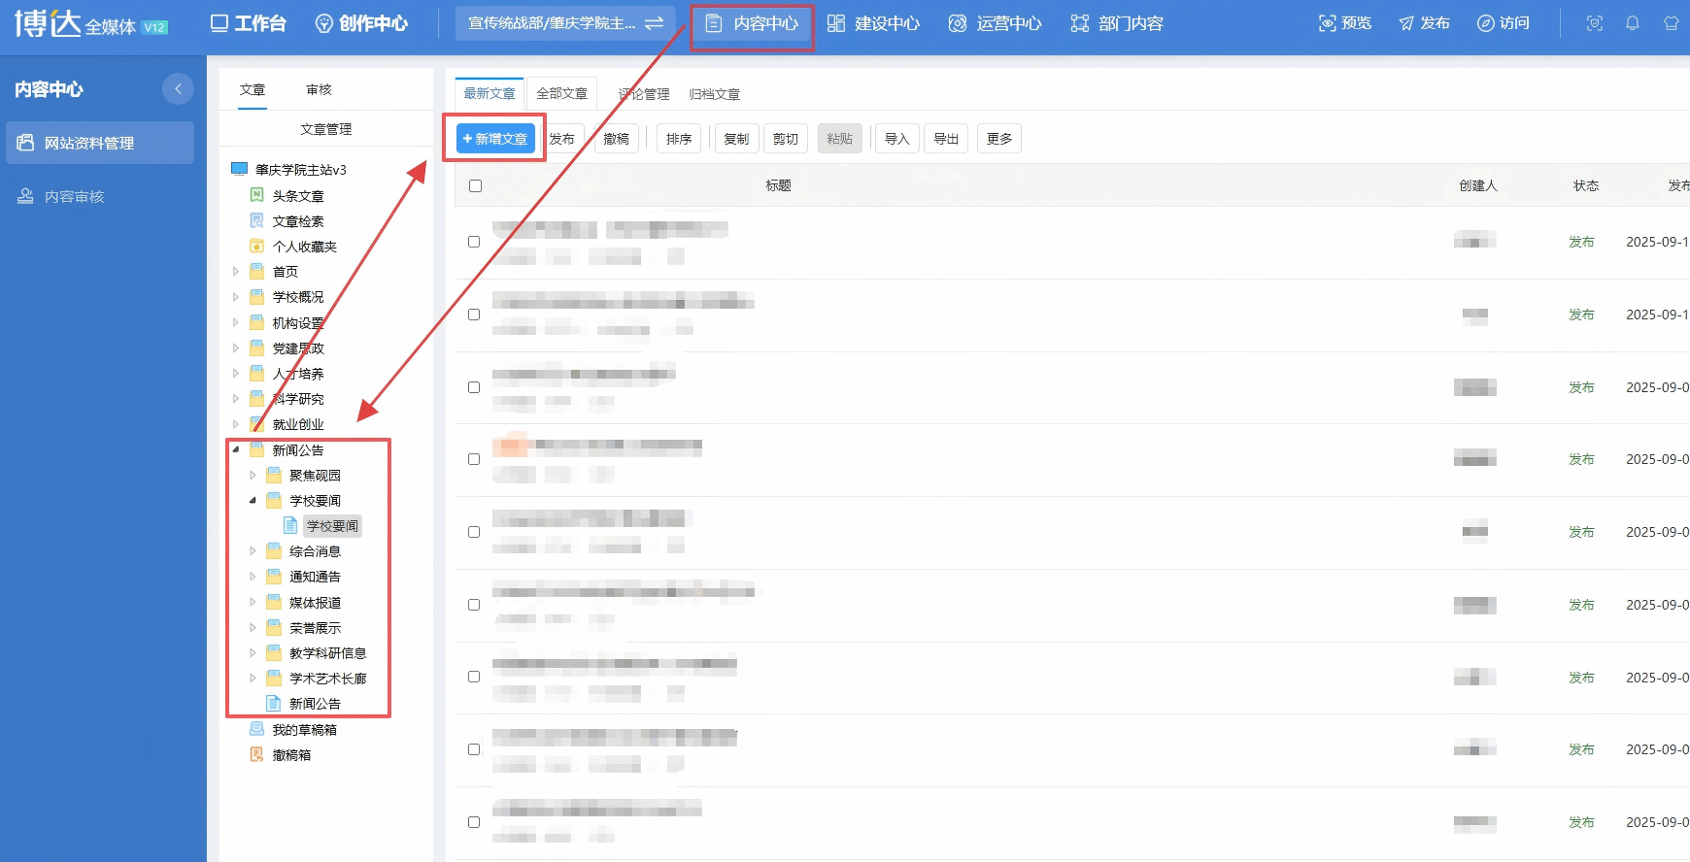The width and height of the screenshot is (1690, 862).
Task: Toggle the select-all checkbox in table header
Action: pyautogui.click(x=475, y=185)
